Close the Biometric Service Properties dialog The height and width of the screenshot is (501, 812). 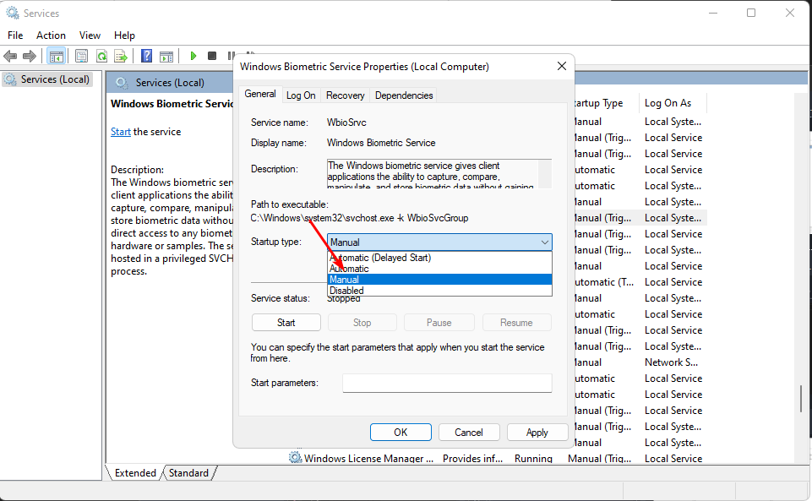561,66
